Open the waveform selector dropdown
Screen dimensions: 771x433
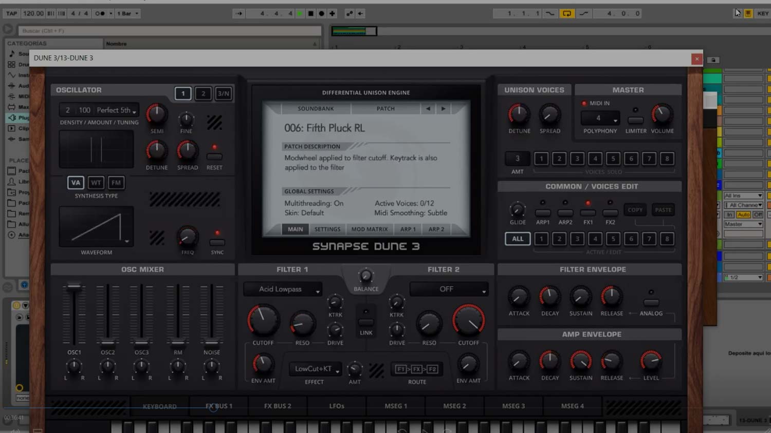click(x=97, y=227)
